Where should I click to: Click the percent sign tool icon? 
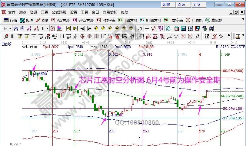point(221,36)
